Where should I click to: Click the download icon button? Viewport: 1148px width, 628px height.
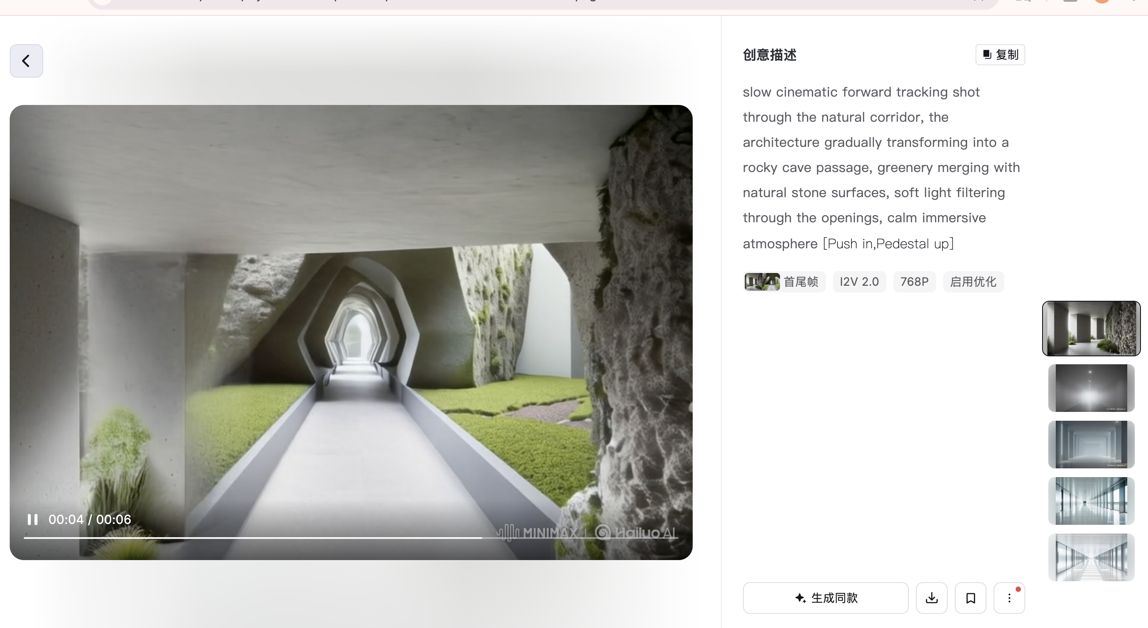(931, 598)
